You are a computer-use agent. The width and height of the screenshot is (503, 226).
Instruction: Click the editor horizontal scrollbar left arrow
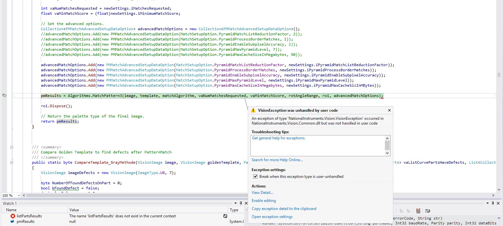[23, 196]
